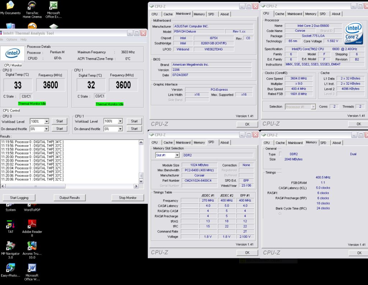Switch to Memory tab in Mainboard CPU-Z window
The width and height of the screenshot is (368, 285).
pyautogui.click(x=199, y=14)
